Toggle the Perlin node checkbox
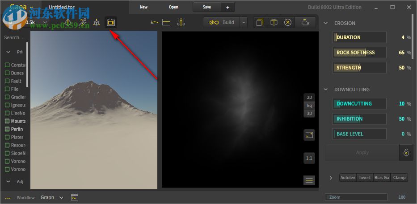 pos(7,129)
